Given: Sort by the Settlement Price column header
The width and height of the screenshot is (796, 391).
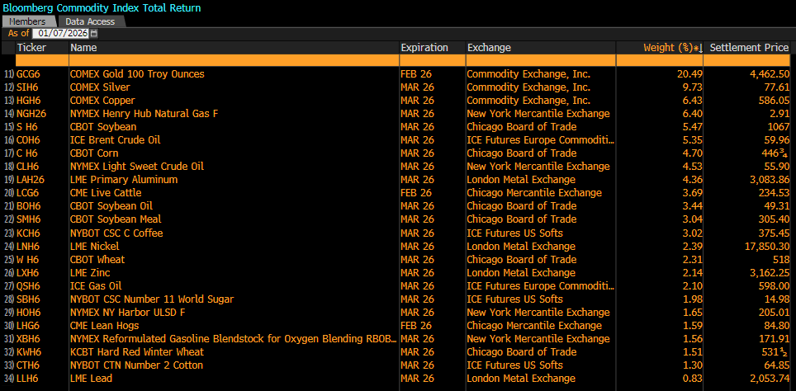Looking at the screenshot, I should point(749,48).
